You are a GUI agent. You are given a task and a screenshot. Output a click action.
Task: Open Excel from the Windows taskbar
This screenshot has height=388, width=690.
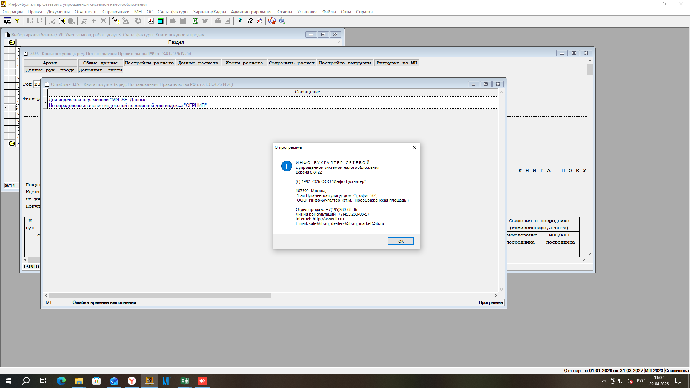(185, 381)
